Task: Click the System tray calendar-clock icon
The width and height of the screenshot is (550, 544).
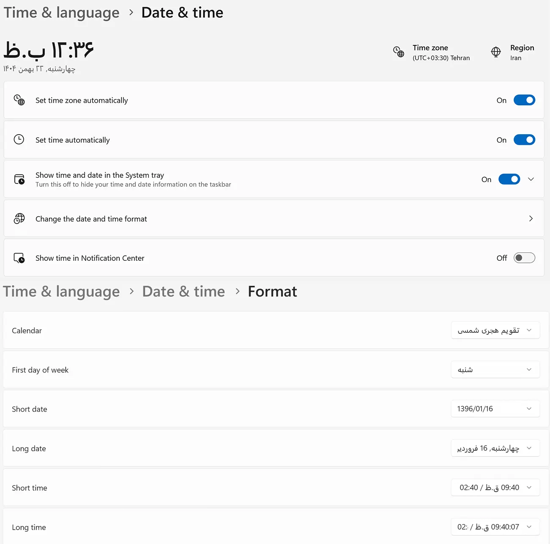Action: pos(19,179)
